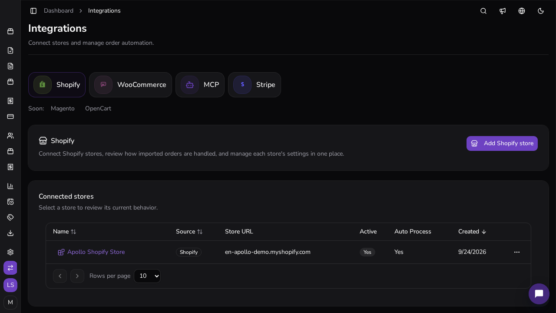Open the chat widget bubble
The image size is (556, 313).
coord(539,294)
